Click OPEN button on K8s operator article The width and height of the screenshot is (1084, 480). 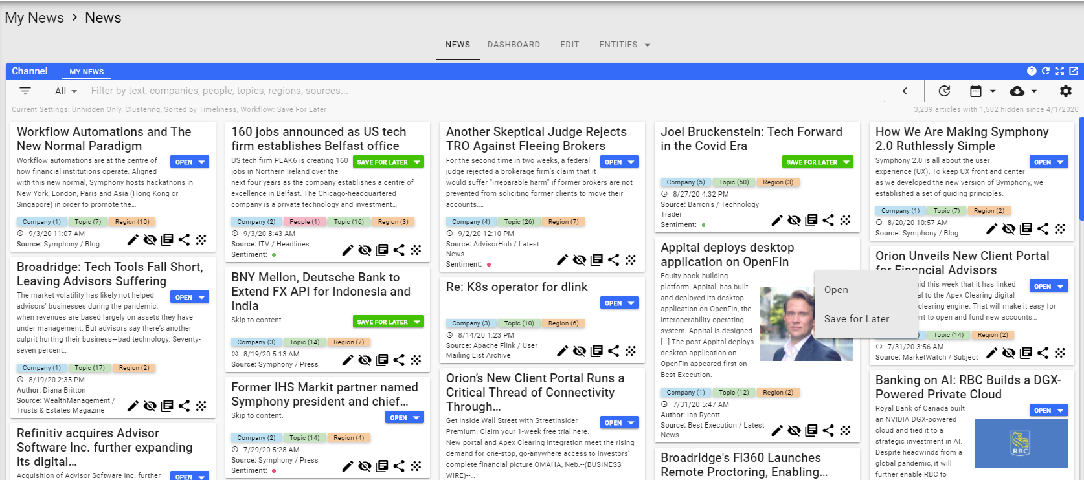click(613, 303)
